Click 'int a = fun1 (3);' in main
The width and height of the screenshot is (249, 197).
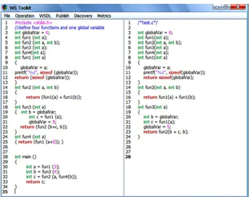point(43,167)
